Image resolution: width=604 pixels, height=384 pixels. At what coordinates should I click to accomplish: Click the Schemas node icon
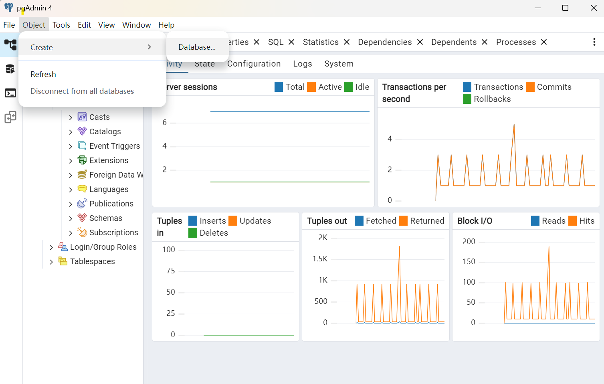coord(82,218)
